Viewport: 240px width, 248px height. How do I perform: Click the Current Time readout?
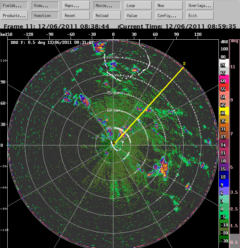point(177,26)
